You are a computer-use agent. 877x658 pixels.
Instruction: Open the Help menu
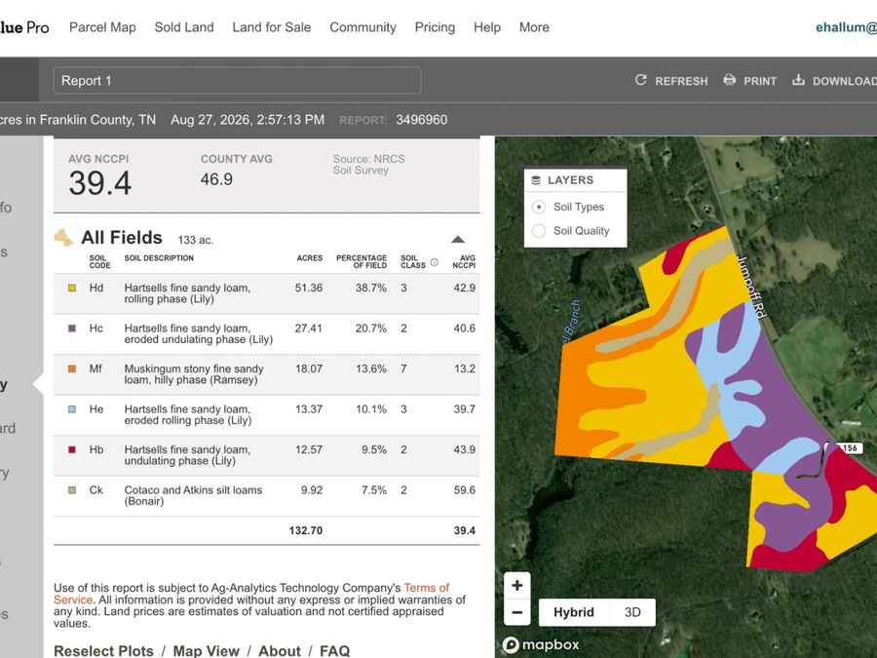coord(486,27)
